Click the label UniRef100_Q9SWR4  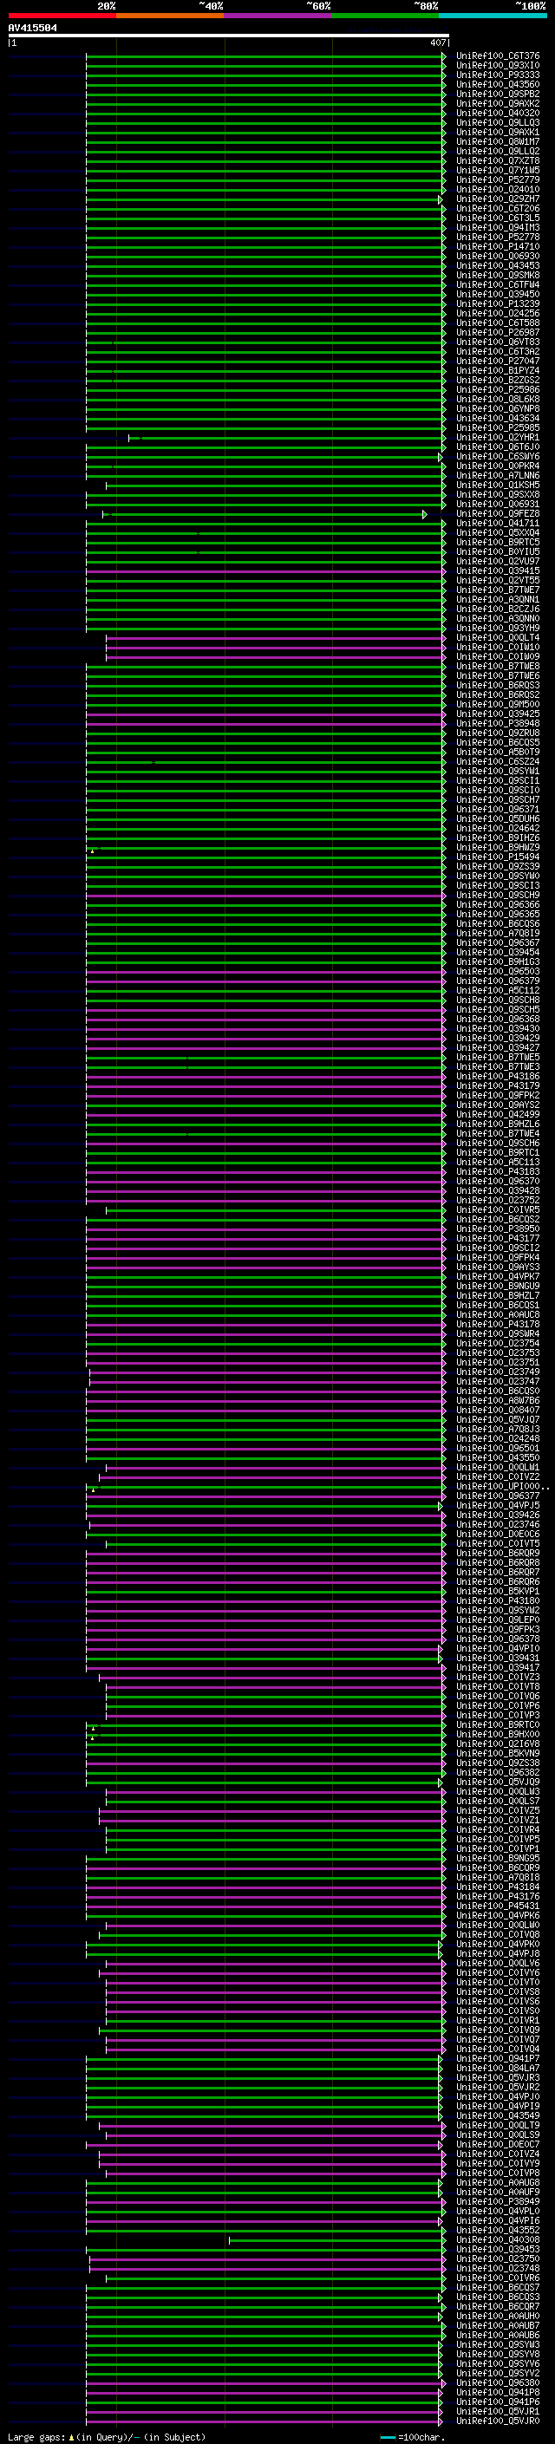click(x=498, y=1334)
